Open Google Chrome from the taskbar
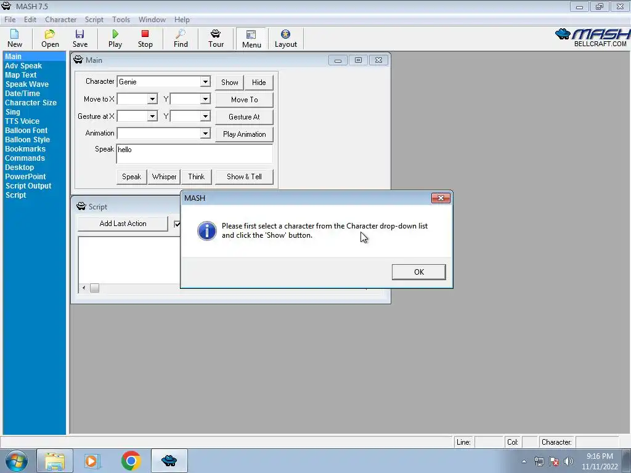Screen dimensions: 631x473 pyautogui.click(x=131, y=461)
